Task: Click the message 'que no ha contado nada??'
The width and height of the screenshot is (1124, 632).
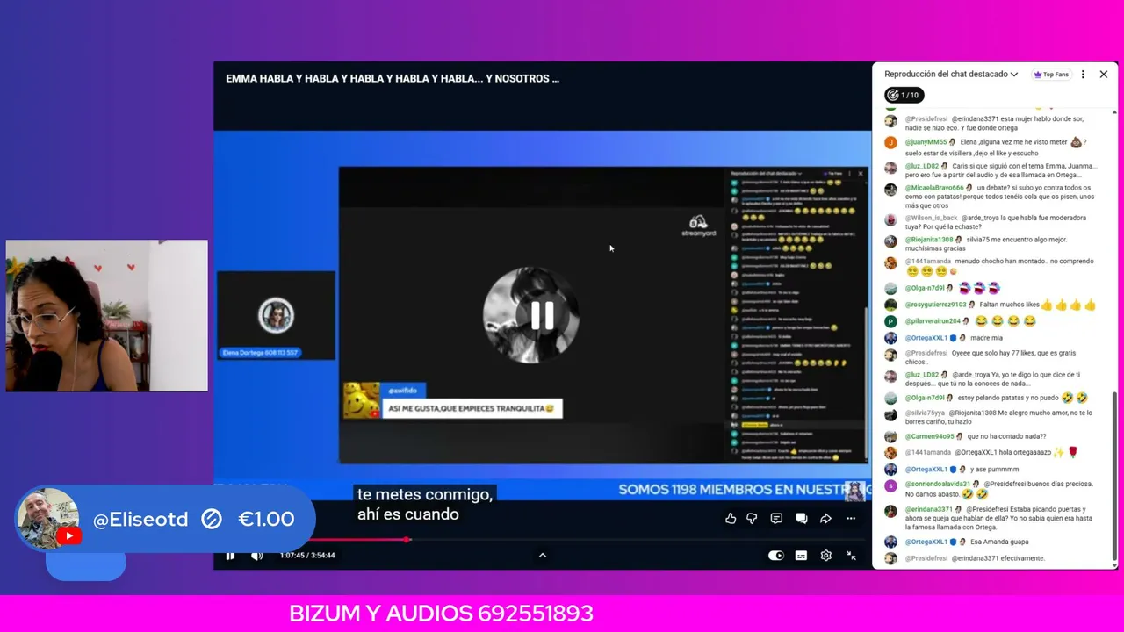Action: pyautogui.click(x=1007, y=436)
